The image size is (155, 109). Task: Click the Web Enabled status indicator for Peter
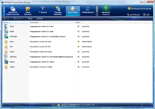click(79, 42)
